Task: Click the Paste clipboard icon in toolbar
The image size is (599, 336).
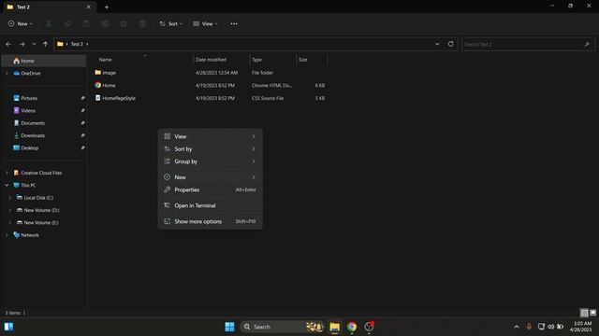Action: pyautogui.click(x=86, y=23)
